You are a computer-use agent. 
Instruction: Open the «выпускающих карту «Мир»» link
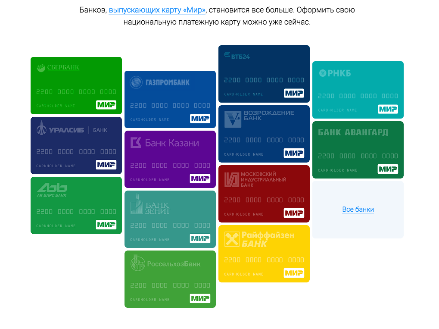[157, 10]
